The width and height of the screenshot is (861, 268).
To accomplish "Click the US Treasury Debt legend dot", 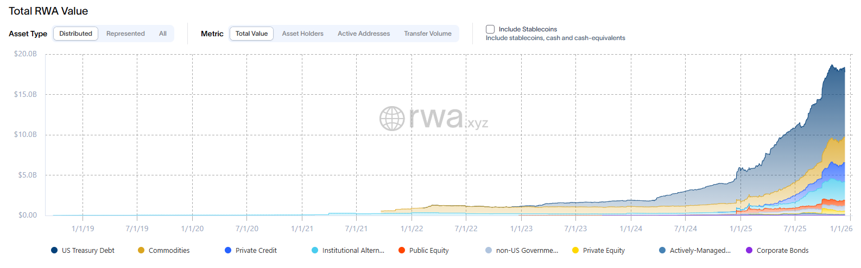I will (x=54, y=250).
